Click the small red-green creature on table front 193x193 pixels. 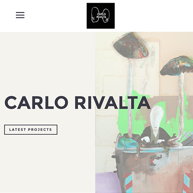coord(156,160)
